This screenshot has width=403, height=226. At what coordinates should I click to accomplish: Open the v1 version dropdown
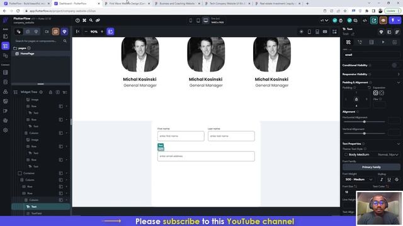(x=324, y=20)
